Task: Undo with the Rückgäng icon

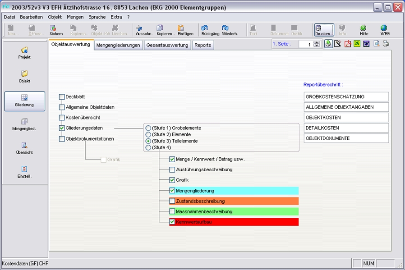Action: 205,28
